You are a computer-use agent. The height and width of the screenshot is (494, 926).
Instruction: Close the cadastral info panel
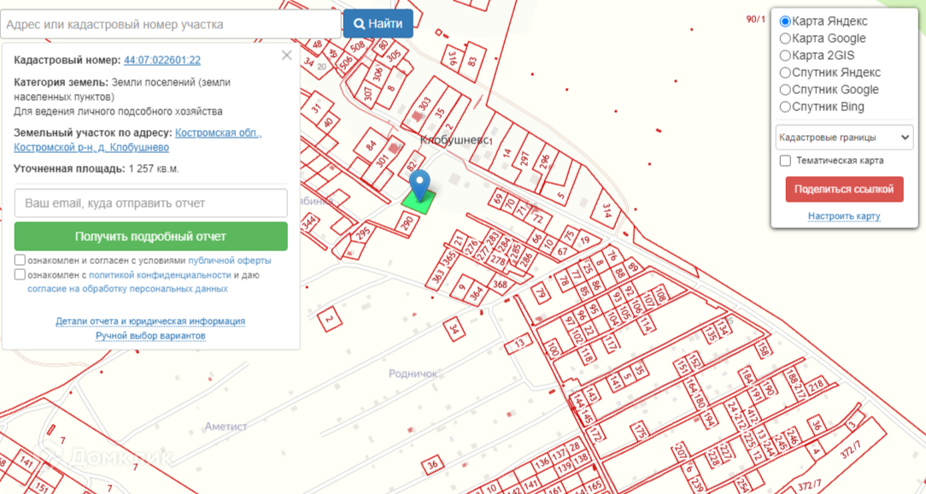pos(287,56)
